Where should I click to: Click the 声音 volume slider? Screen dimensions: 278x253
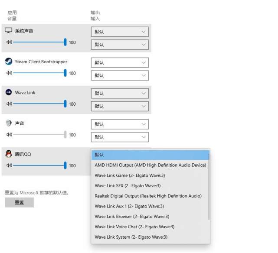[x=40, y=135]
